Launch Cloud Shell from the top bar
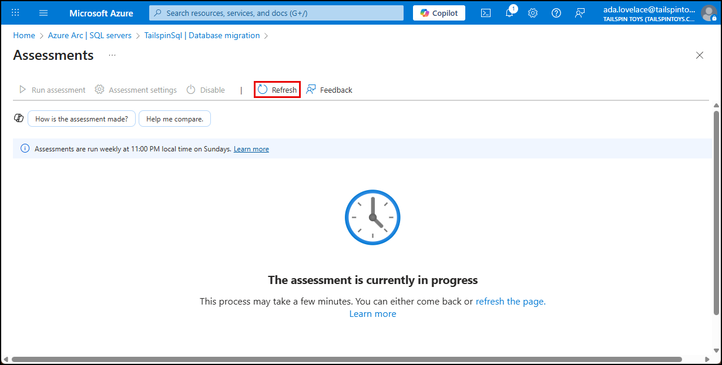This screenshot has height=365, width=722. 485,12
